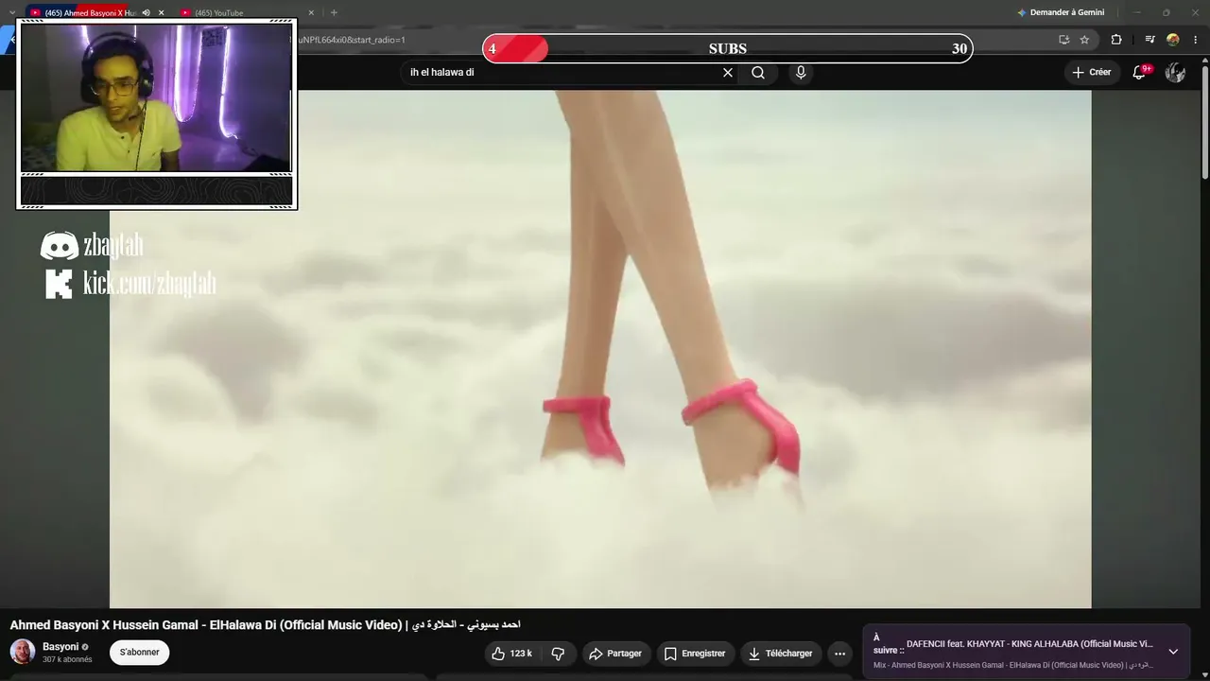The height and width of the screenshot is (681, 1210).
Task: Click the install app icon in address bar
Action: click(x=1064, y=40)
